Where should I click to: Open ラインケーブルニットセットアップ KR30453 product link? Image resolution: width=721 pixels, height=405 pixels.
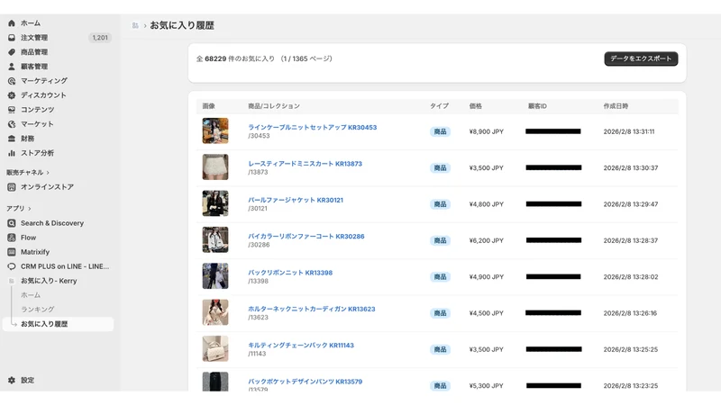click(x=312, y=127)
